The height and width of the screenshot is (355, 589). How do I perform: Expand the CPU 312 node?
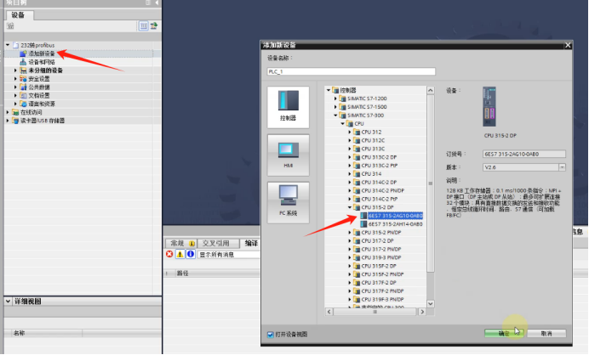[350, 132]
